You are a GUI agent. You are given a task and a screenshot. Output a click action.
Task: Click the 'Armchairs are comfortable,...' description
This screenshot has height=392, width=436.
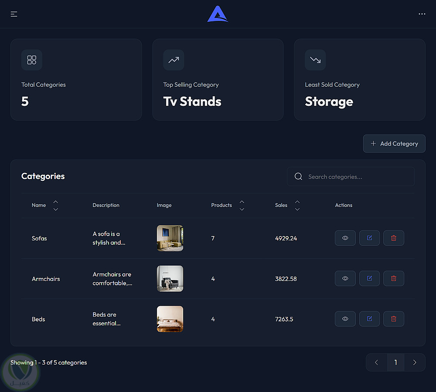[x=112, y=279]
